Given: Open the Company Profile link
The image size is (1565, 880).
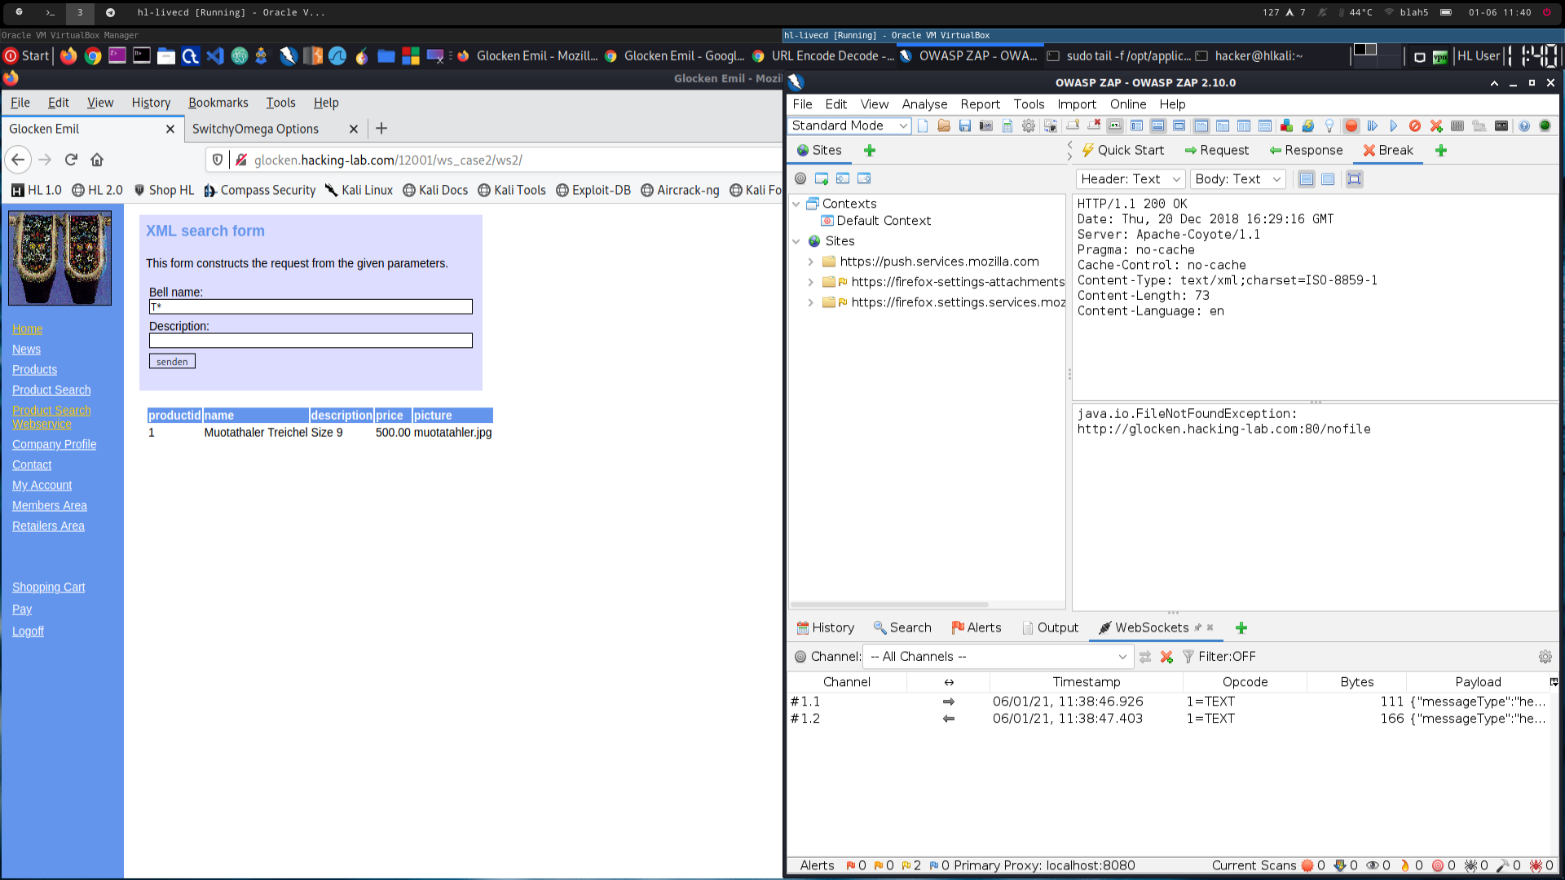Looking at the screenshot, I should (54, 444).
